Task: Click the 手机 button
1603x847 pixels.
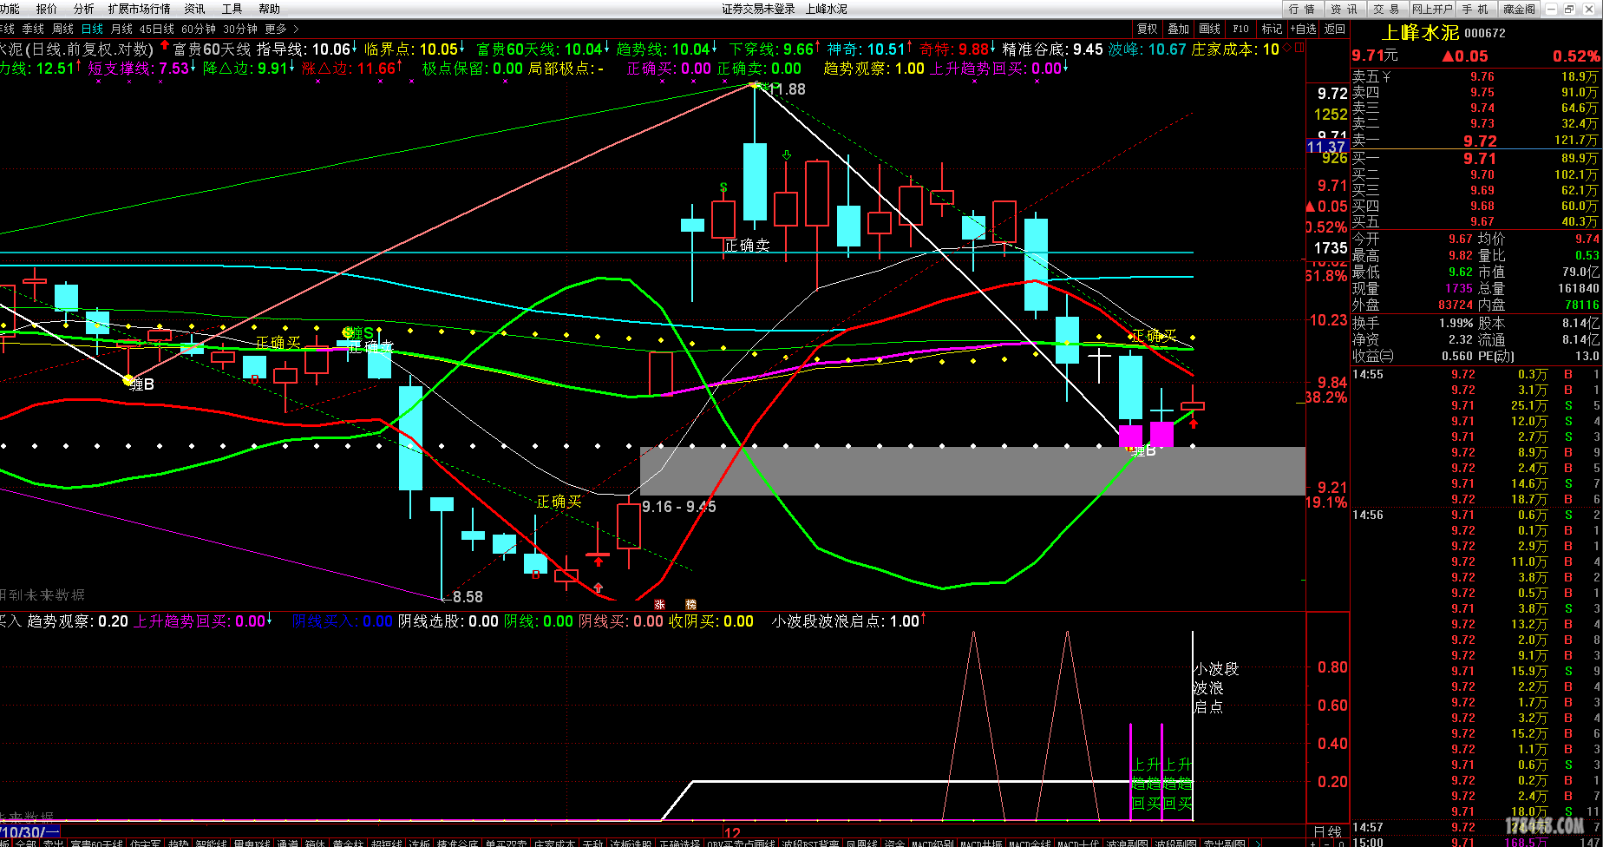Action: [1475, 9]
